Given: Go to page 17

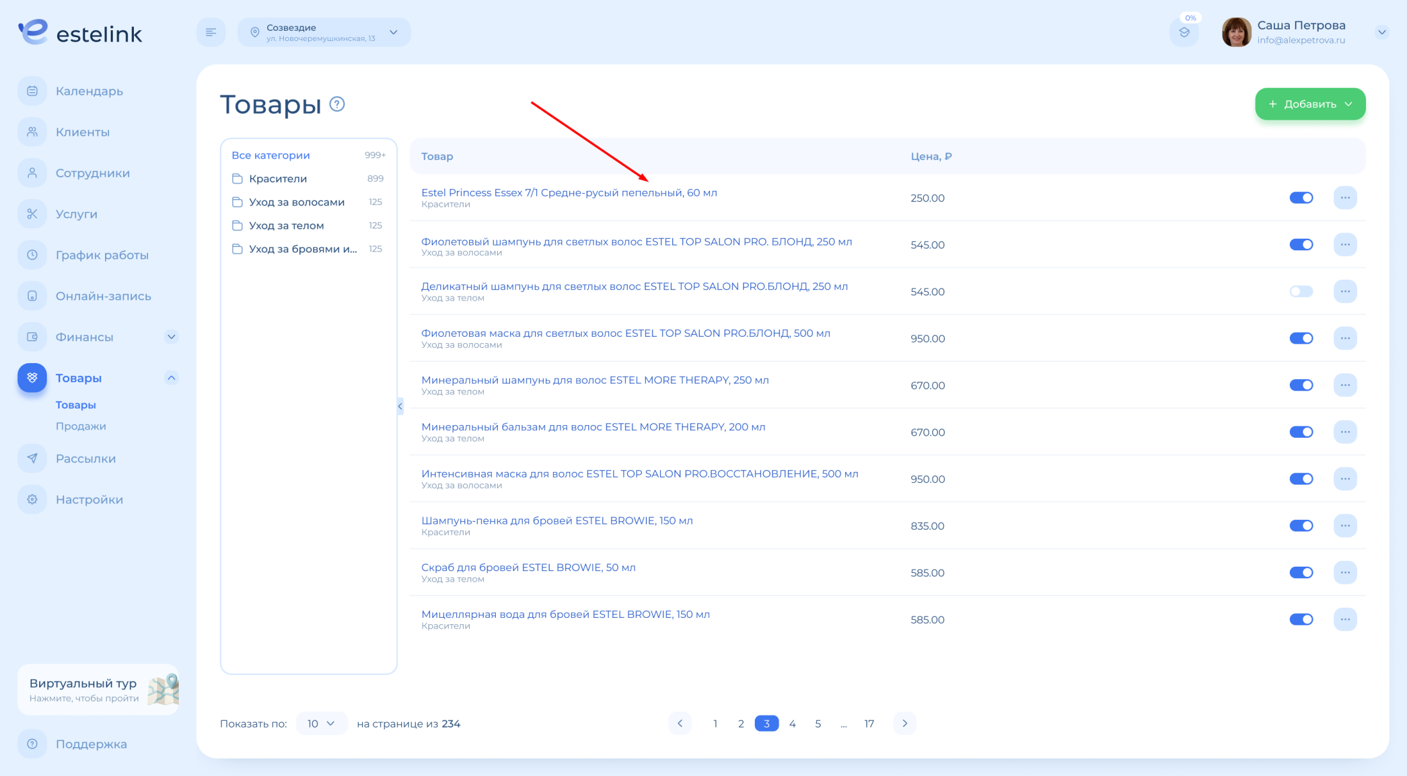Looking at the screenshot, I should pyautogui.click(x=869, y=723).
